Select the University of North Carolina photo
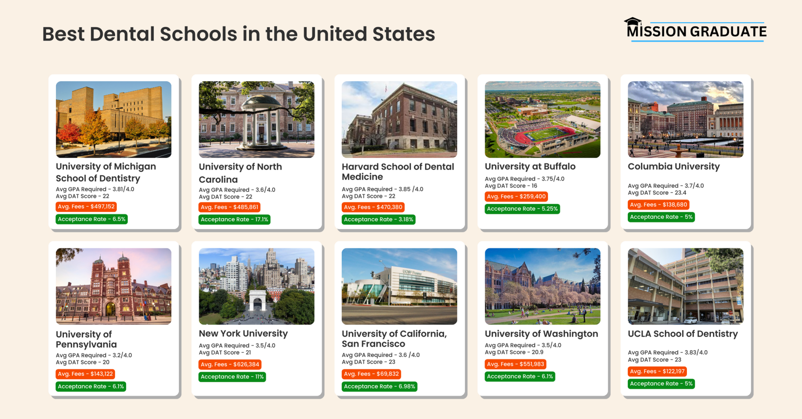The height and width of the screenshot is (419, 802). point(256,119)
